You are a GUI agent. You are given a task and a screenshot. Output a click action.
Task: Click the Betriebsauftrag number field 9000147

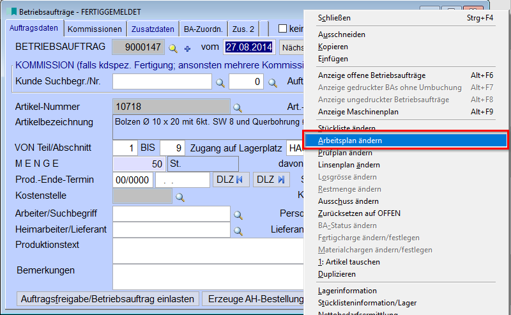[139, 47]
